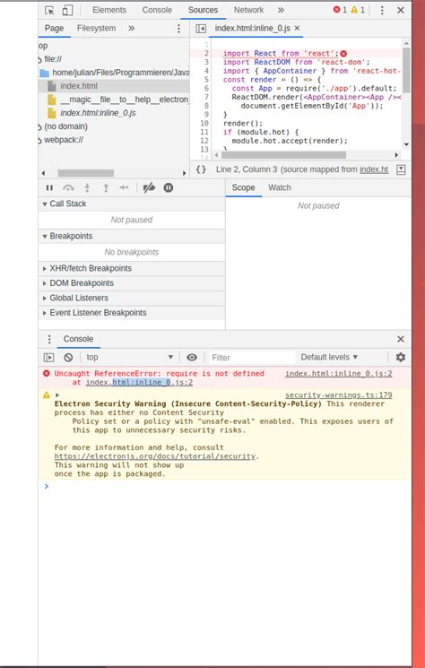Close the index.html:inline_0.js editor tab

(298, 28)
